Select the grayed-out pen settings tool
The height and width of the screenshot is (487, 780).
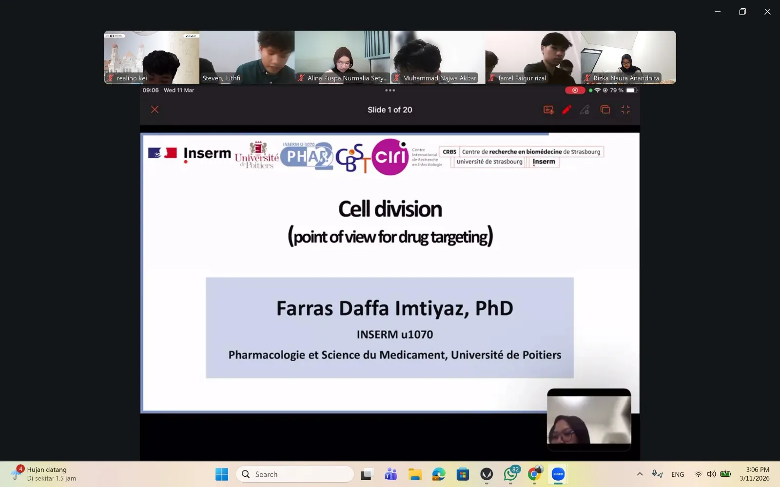585,110
